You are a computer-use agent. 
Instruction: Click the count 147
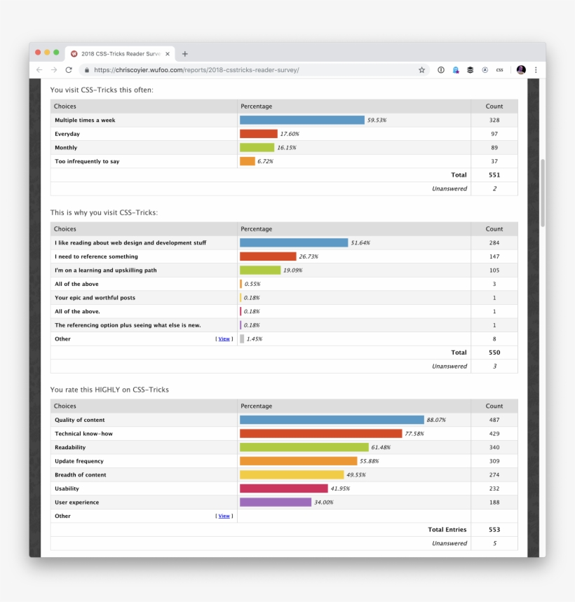pyautogui.click(x=494, y=256)
